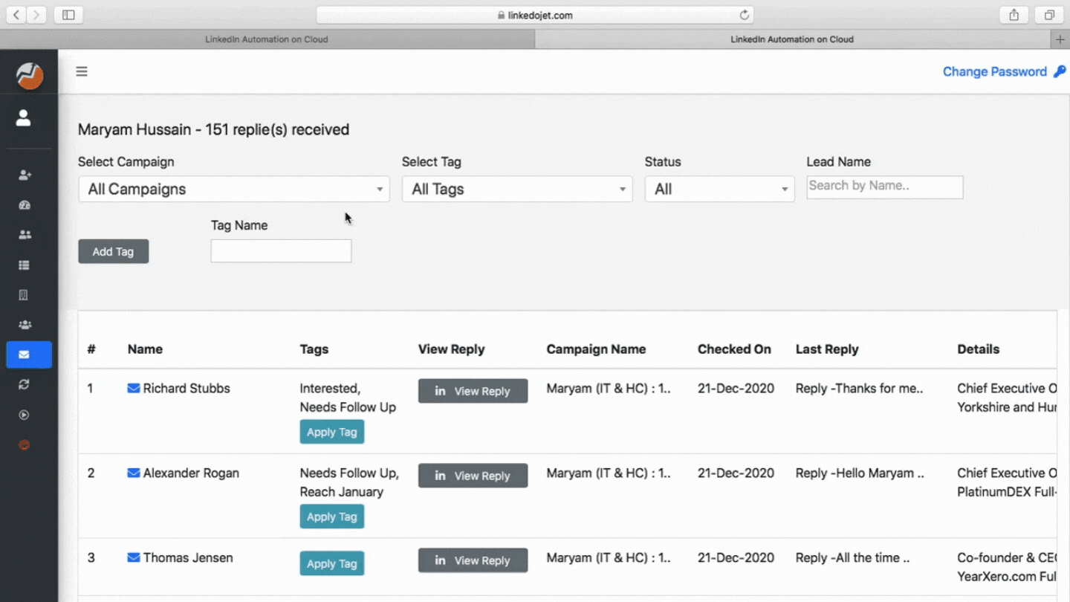Switch to the first LinkedIn Automation tab

coord(267,39)
